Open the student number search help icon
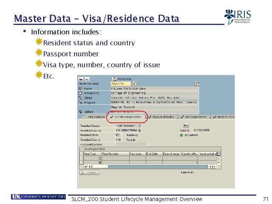Screen dimensions: 272x204 [x=134, y=83]
